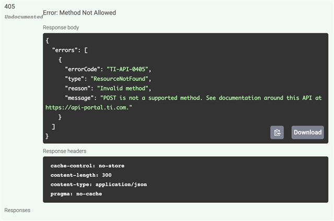
Task: Click the "Responses" section heading
Action: pyautogui.click(x=17, y=210)
